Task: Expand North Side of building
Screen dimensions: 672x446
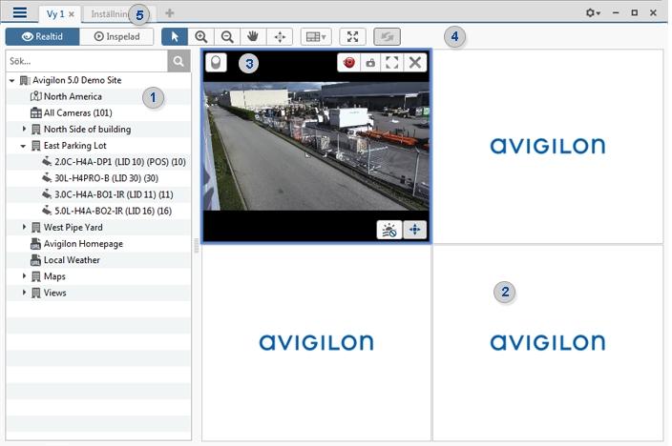Action: tap(24, 129)
